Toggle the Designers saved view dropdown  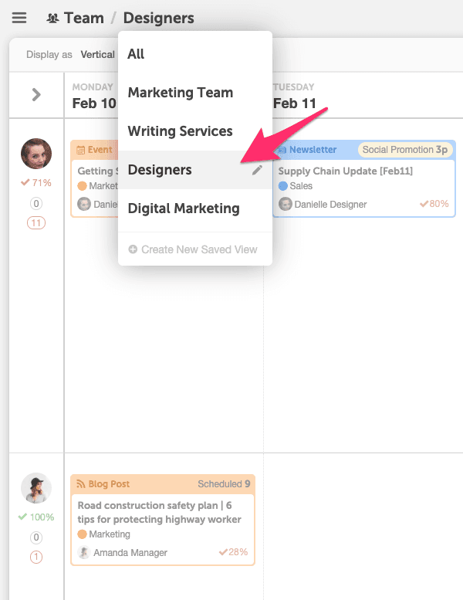(x=158, y=18)
